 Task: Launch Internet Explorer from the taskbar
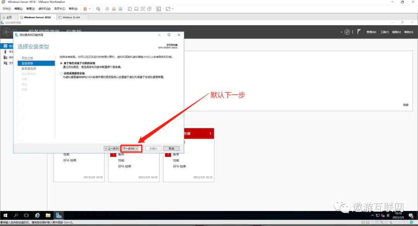tap(37, 215)
